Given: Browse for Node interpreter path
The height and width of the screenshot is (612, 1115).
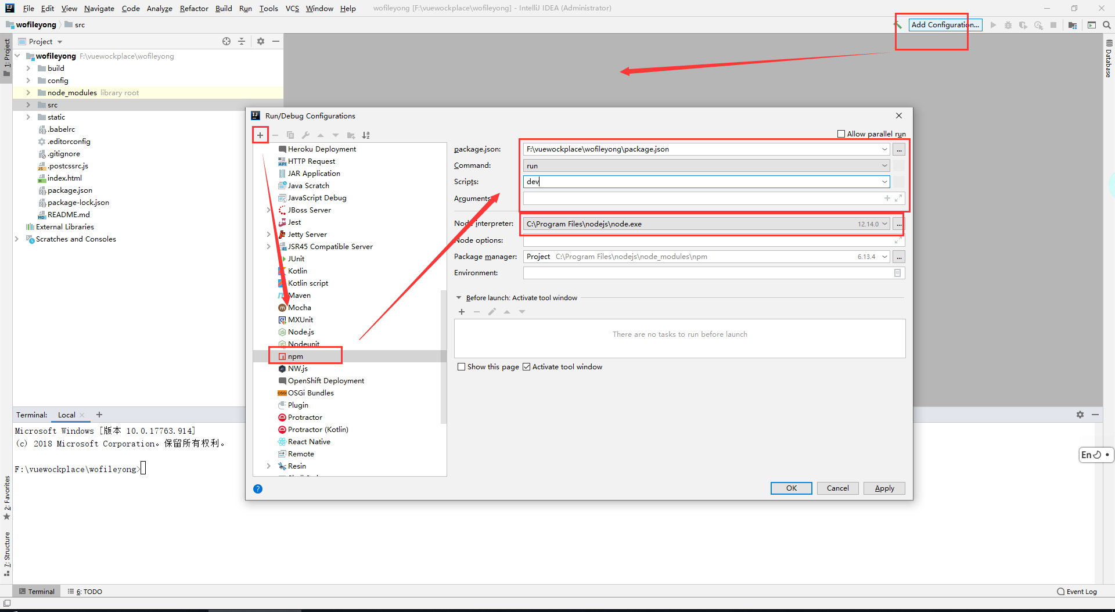Looking at the screenshot, I should point(899,224).
